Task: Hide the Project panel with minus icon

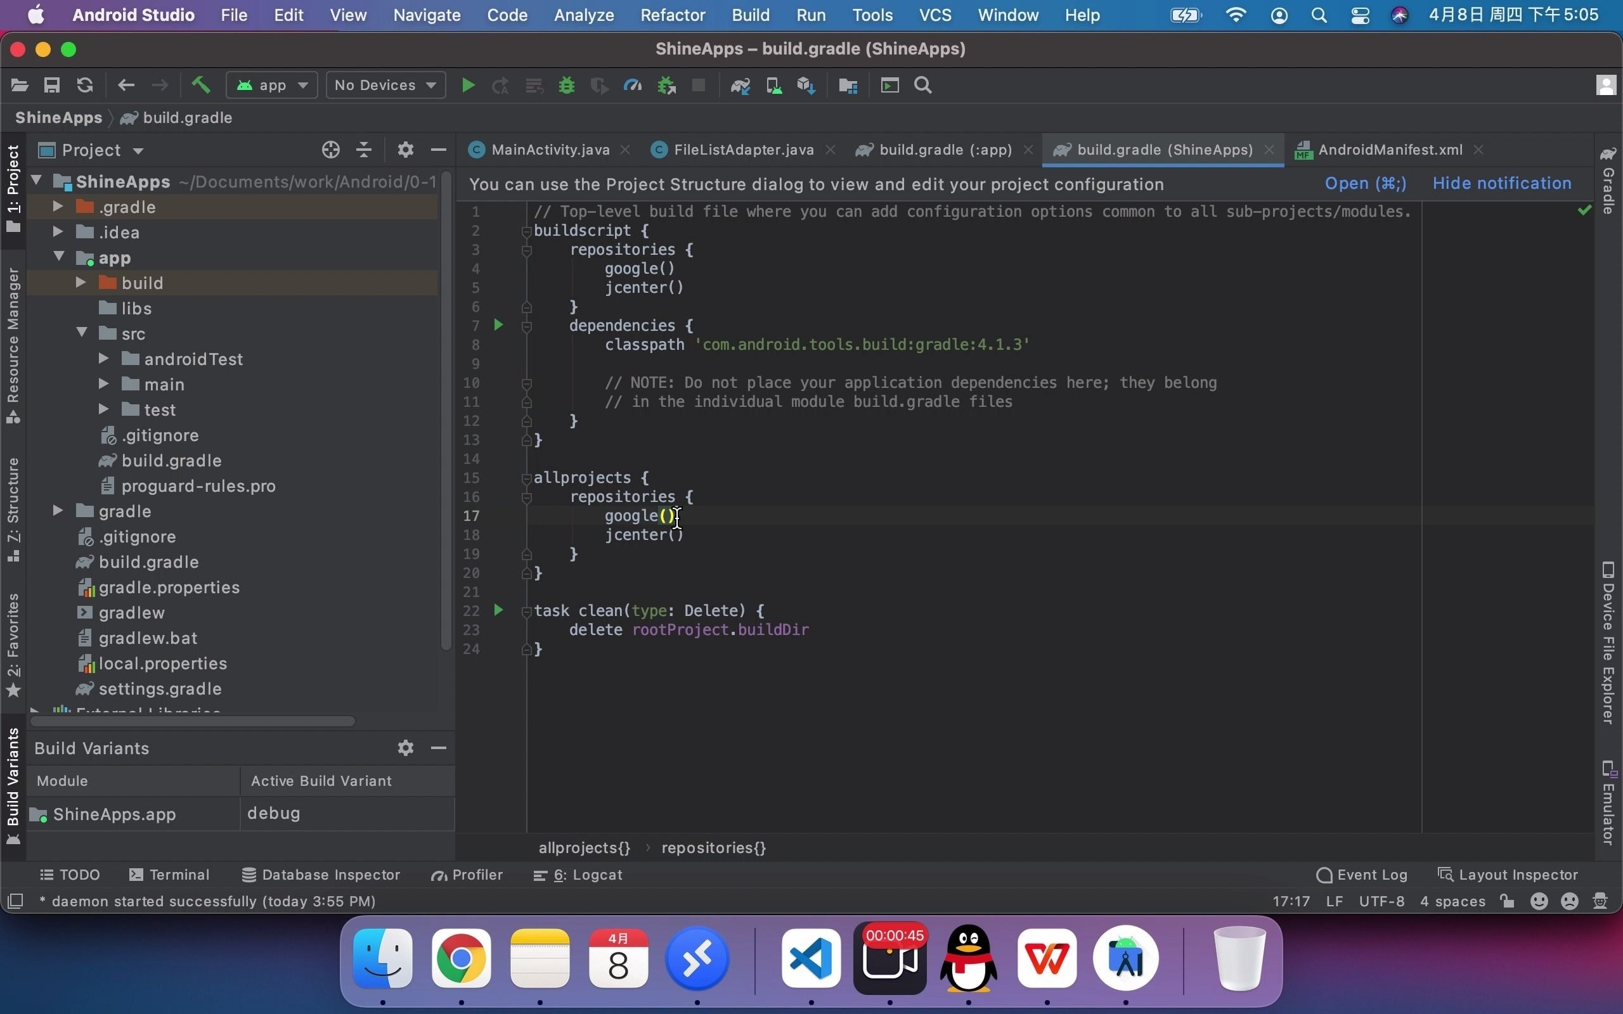Action: (x=439, y=150)
